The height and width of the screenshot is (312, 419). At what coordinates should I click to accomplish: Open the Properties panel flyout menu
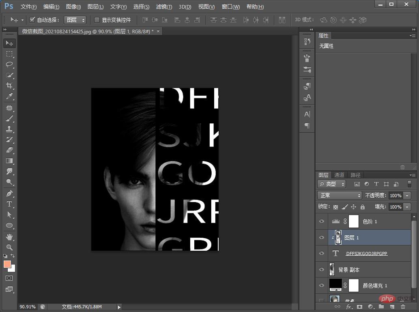click(413, 35)
